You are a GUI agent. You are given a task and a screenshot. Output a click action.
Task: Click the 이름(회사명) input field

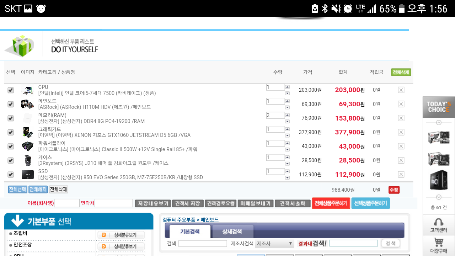(x=67, y=203)
